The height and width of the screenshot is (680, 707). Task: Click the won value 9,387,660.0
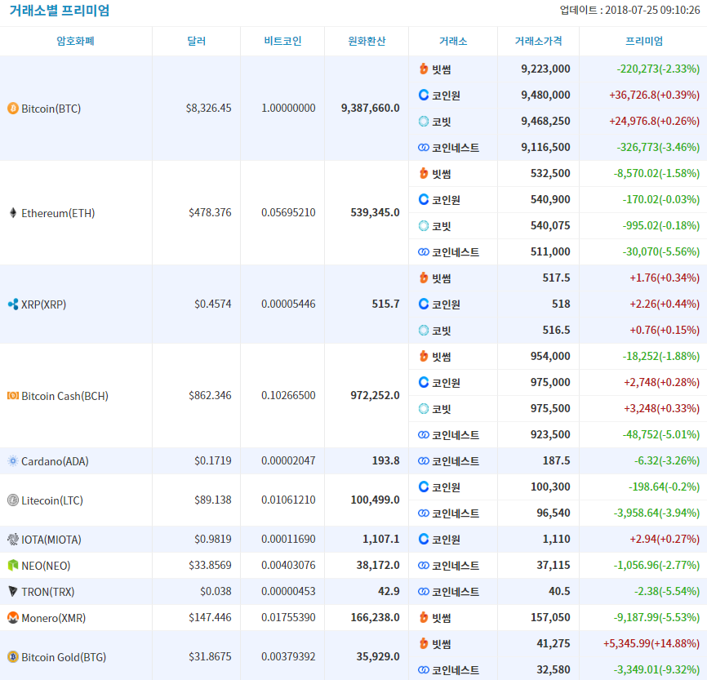point(370,109)
